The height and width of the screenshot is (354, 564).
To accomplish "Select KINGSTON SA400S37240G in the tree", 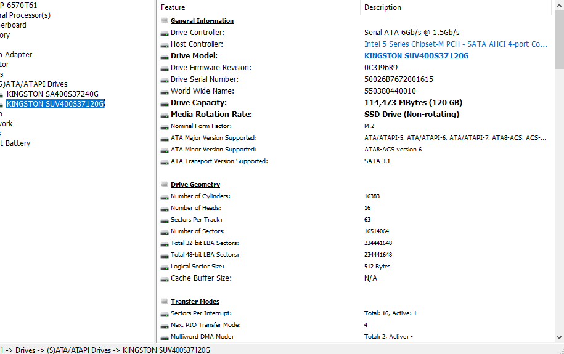I will [x=52, y=94].
